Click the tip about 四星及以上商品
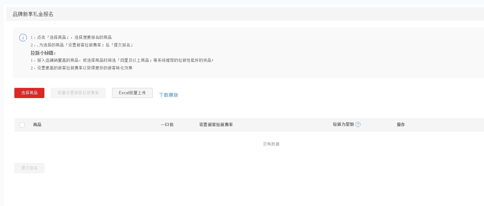This screenshot has height=206, width=484. 122,60
